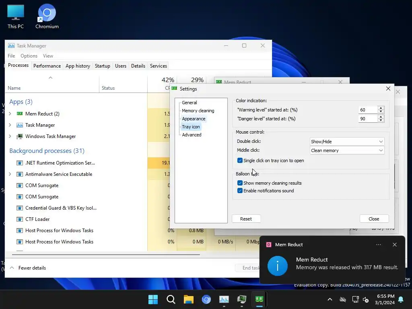
Task: Open the View menu in Task Manager
Action: point(48,56)
